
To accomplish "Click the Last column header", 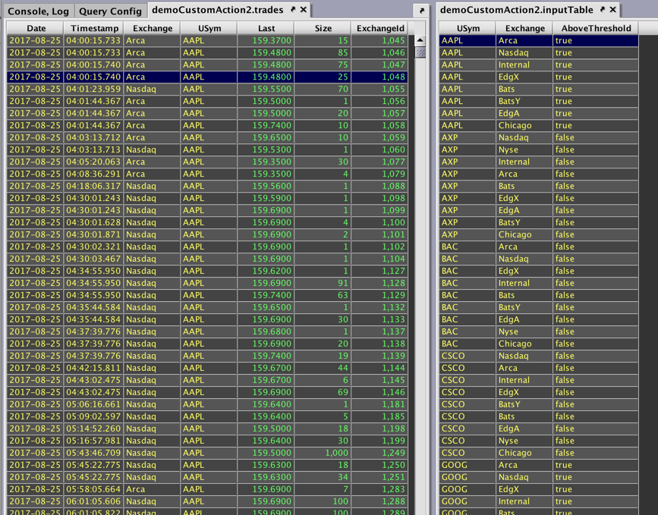I will coord(266,28).
